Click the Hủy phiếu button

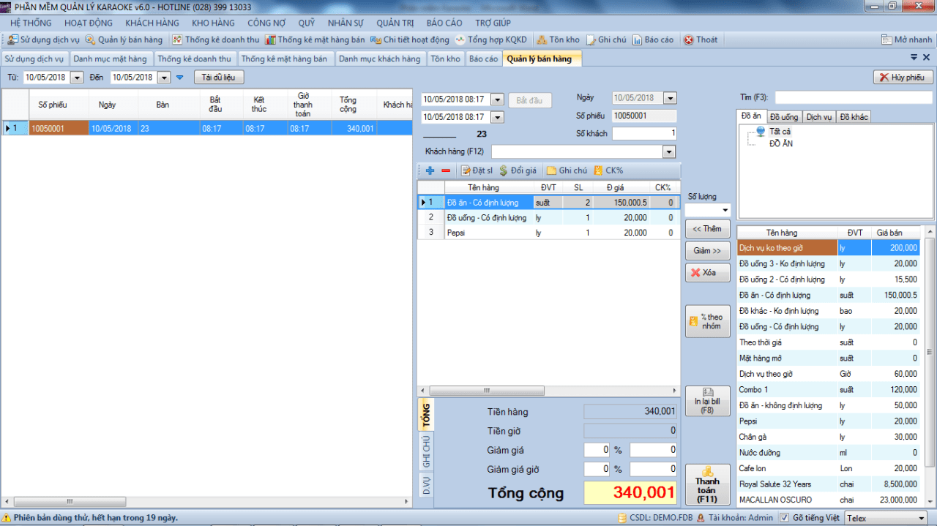coord(903,77)
